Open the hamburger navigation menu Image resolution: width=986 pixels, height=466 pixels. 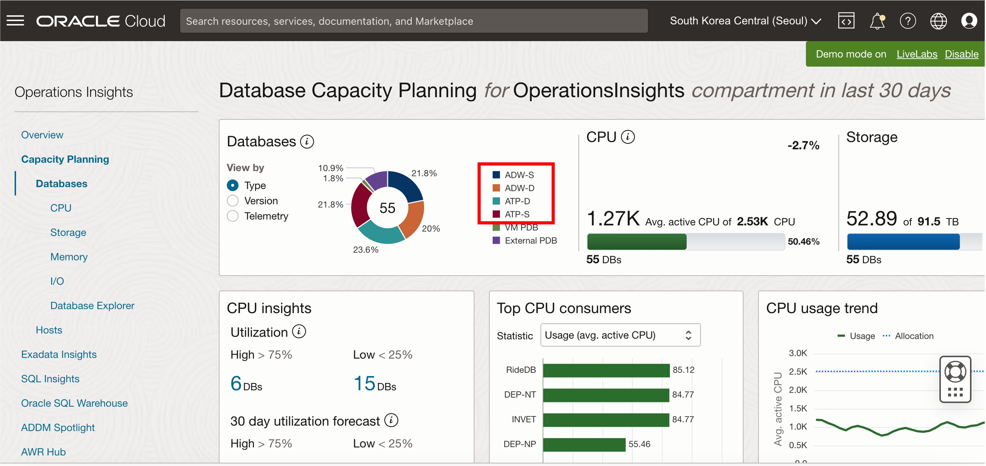(15, 21)
